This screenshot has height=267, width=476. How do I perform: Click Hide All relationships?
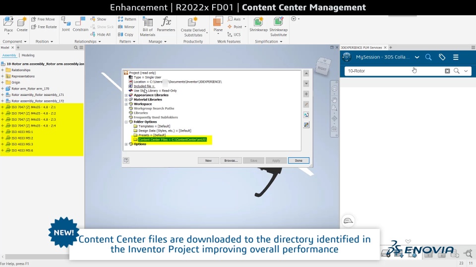[101, 35]
